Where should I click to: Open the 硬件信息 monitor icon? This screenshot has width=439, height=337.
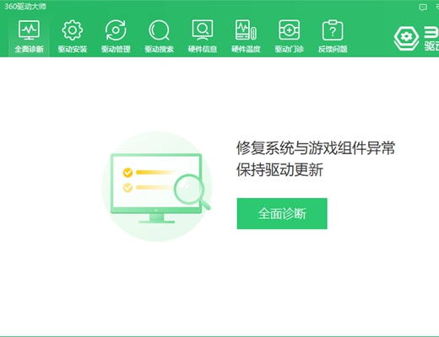click(x=203, y=29)
